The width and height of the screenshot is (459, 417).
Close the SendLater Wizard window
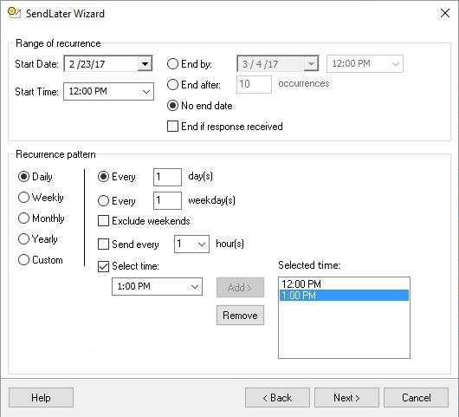pos(444,13)
